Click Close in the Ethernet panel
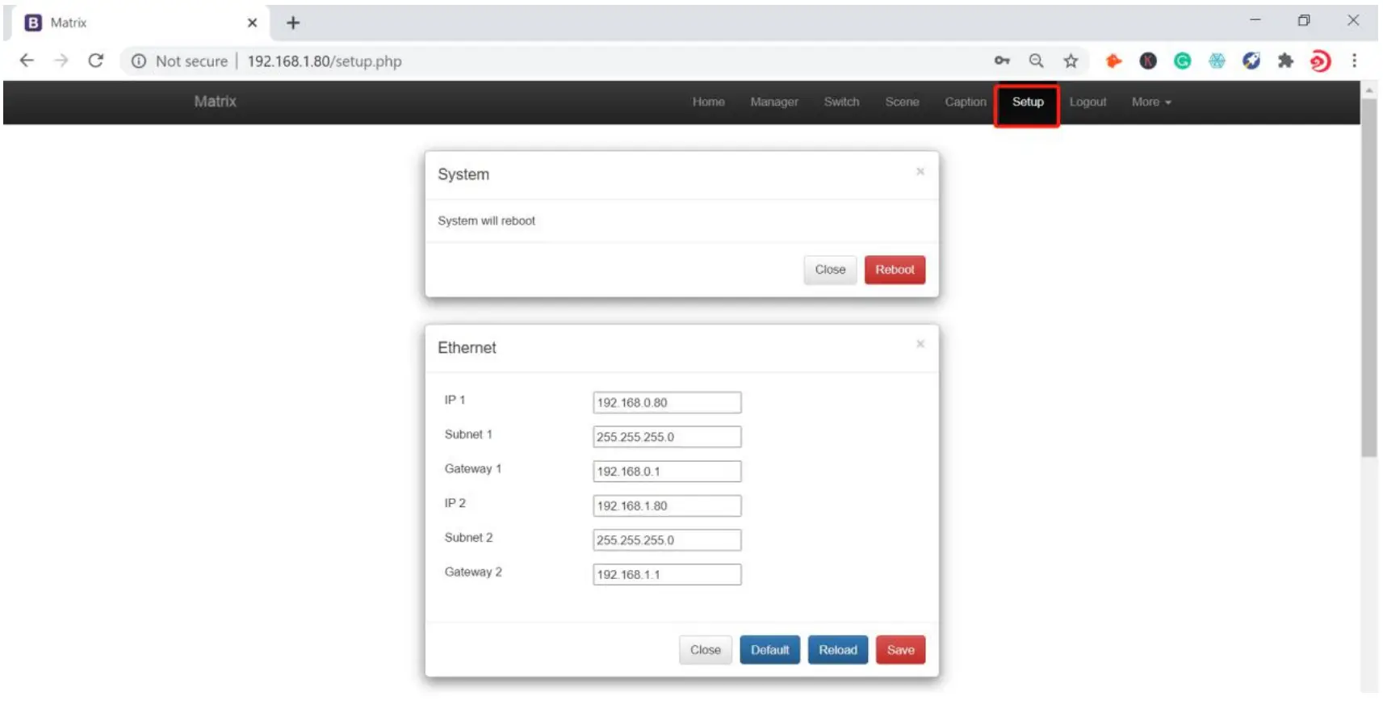1383x717 pixels. pos(705,650)
